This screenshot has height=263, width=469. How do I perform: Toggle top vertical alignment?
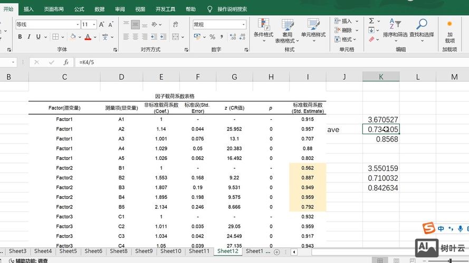click(126, 24)
